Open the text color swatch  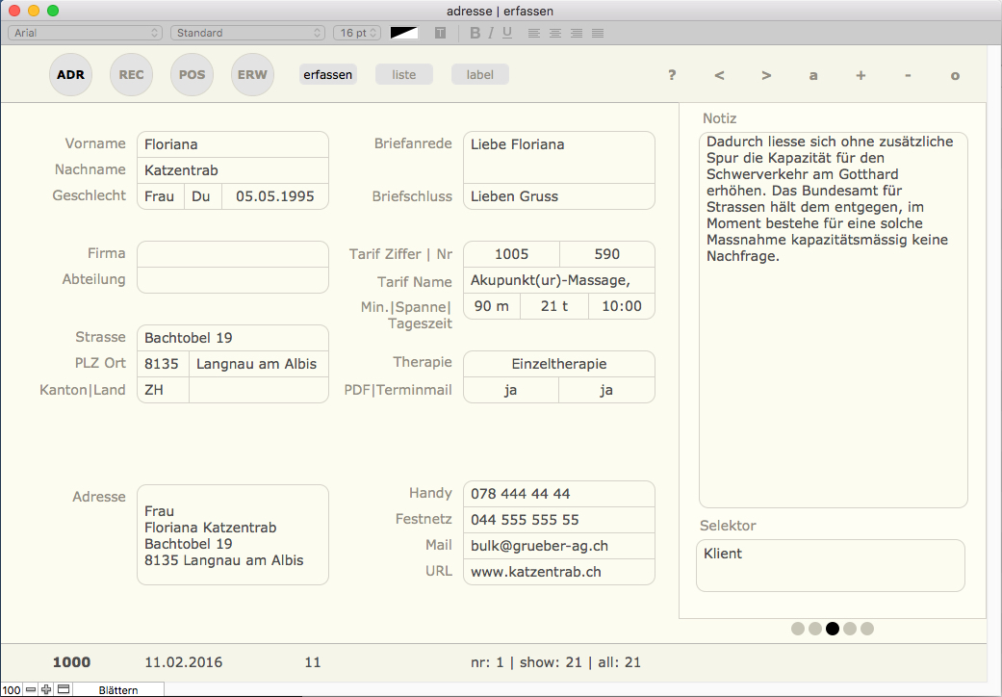(404, 33)
